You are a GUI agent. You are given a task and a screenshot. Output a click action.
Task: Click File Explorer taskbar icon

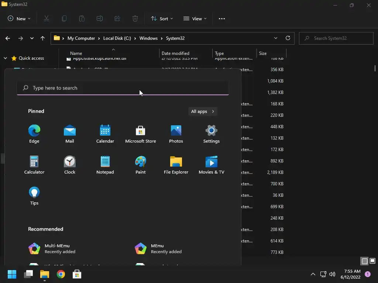click(x=45, y=274)
